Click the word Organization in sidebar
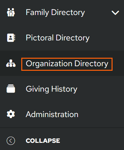This screenshot has height=150, width=124. (x=49, y=64)
